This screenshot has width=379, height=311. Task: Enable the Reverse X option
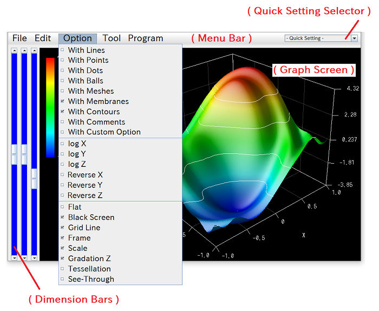(120, 174)
